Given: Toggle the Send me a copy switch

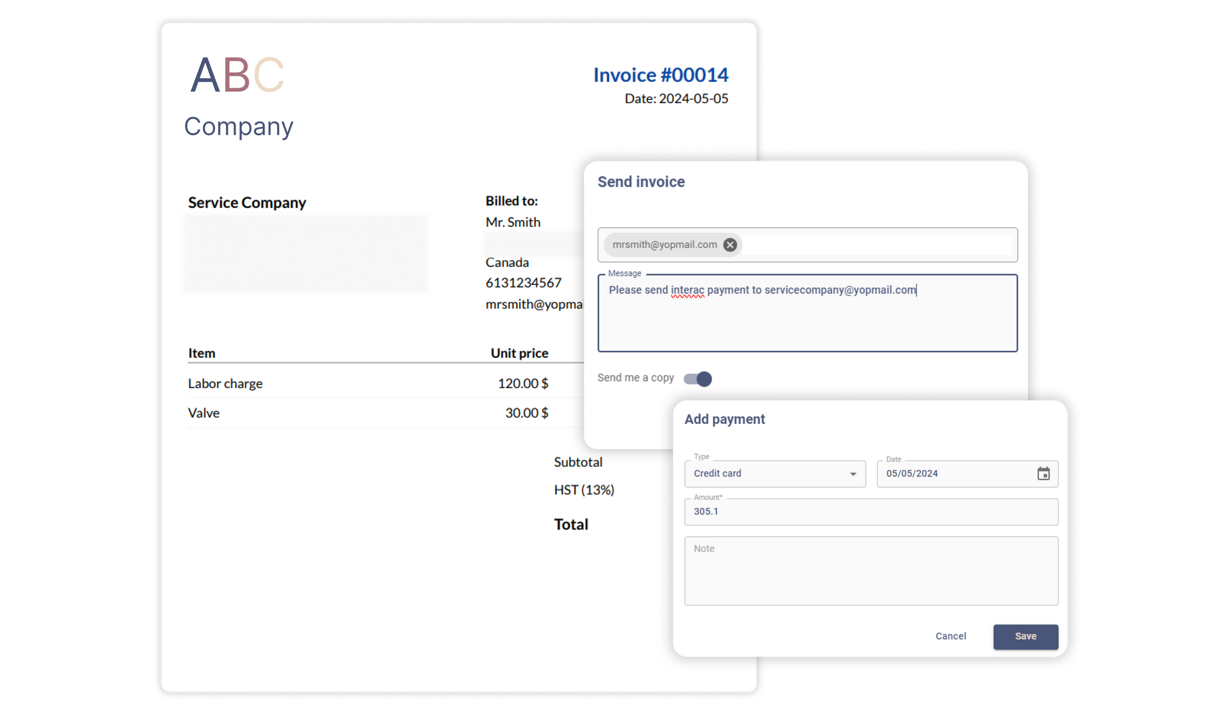Looking at the screenshot, I should tap(697, 377).
